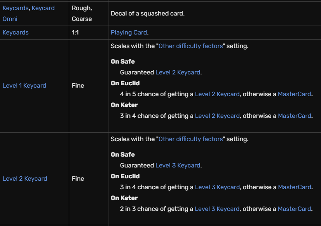321x226 pixels.
Task: Click MasterCard link in 4 in 5 chance line
Action: pyautogui.click(x=295, y=94)
